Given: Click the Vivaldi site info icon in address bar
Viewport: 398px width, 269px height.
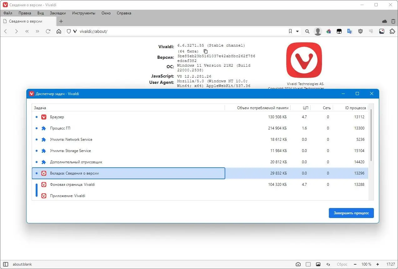Looking at the screenshot, I should pyautogui.click(x=75, y=31).
